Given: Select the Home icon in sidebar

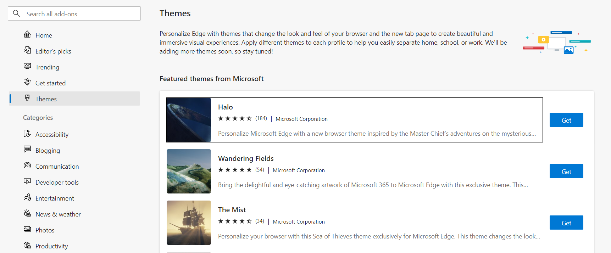Looking at the screenshot, I should click(x=27, y=35).
